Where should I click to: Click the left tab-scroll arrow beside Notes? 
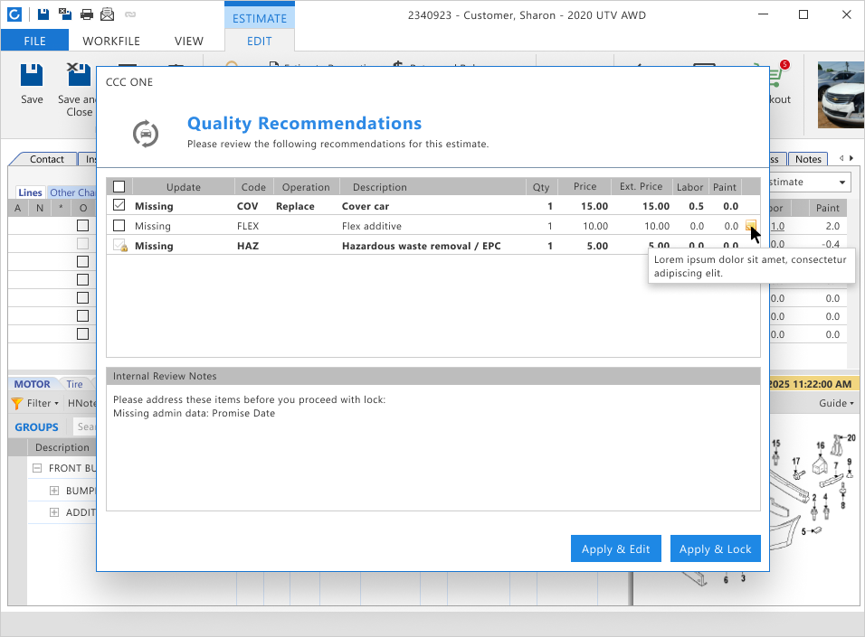click(x=841, y=158)
